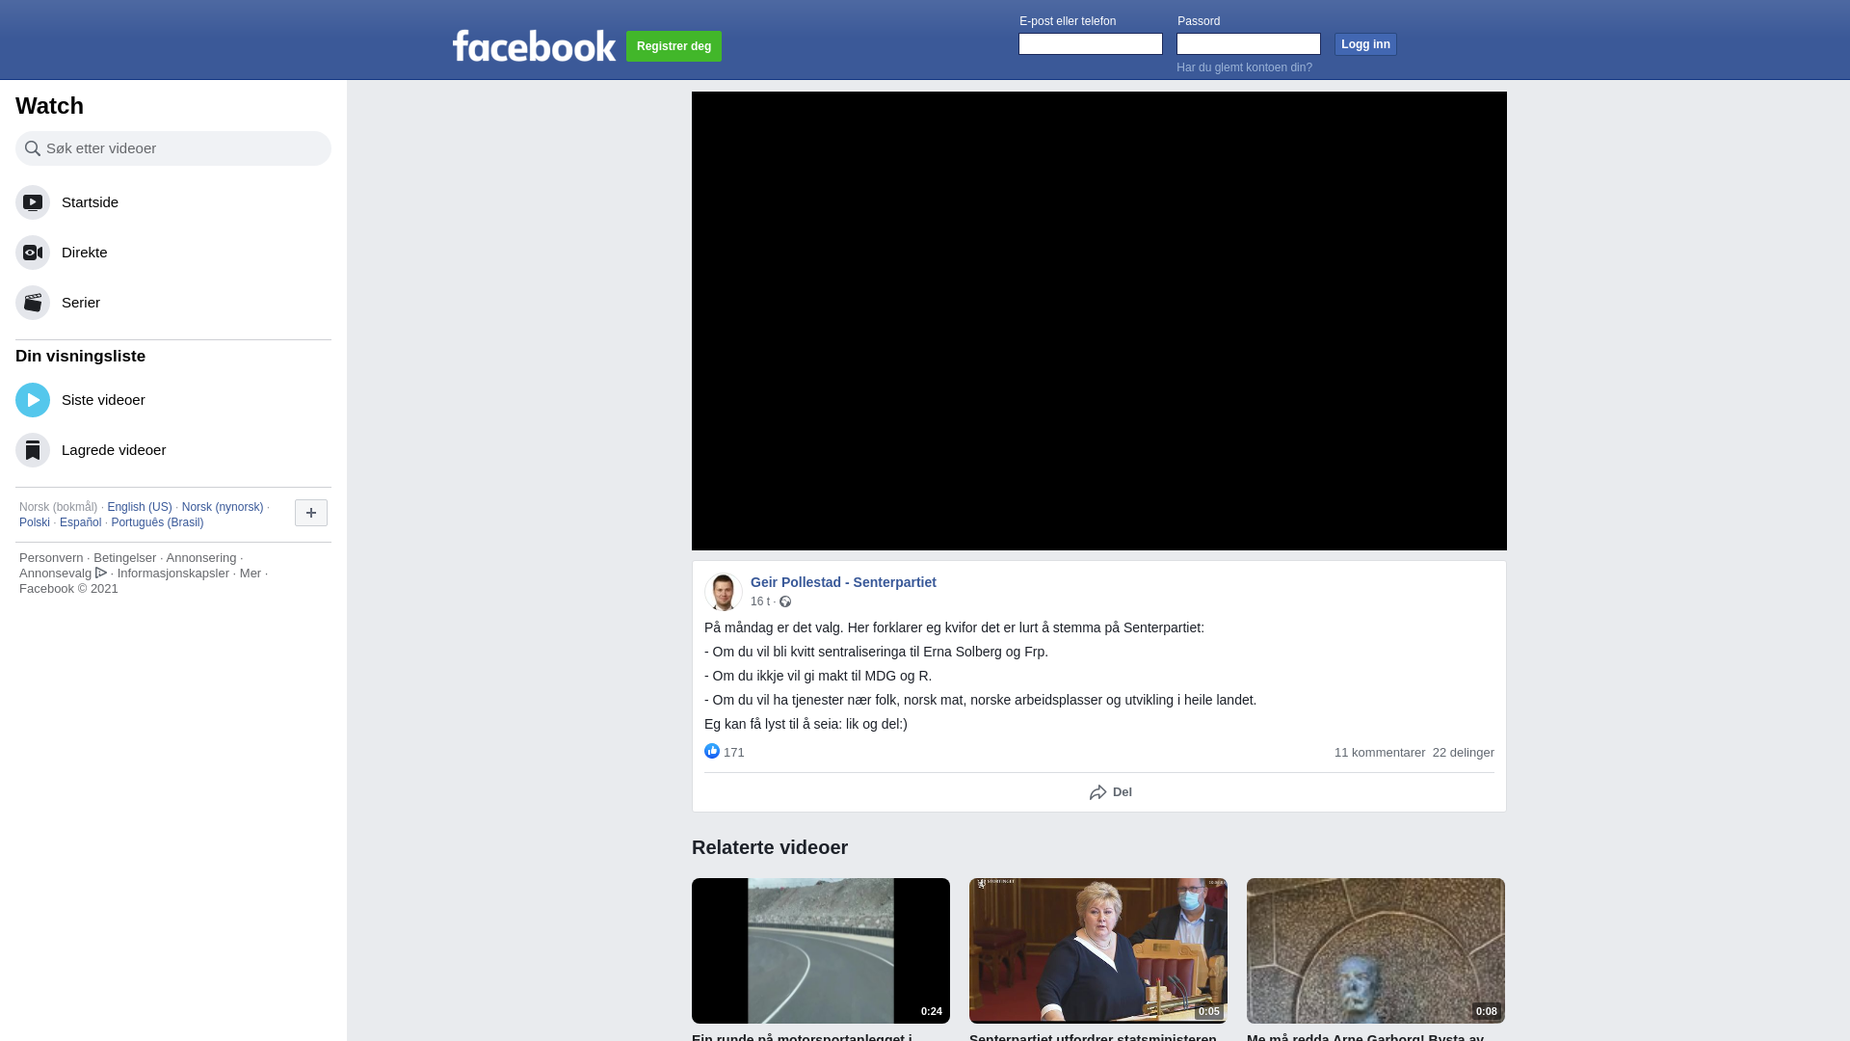Open motorsport track video thumbnail 0:24

click(821, 950)
